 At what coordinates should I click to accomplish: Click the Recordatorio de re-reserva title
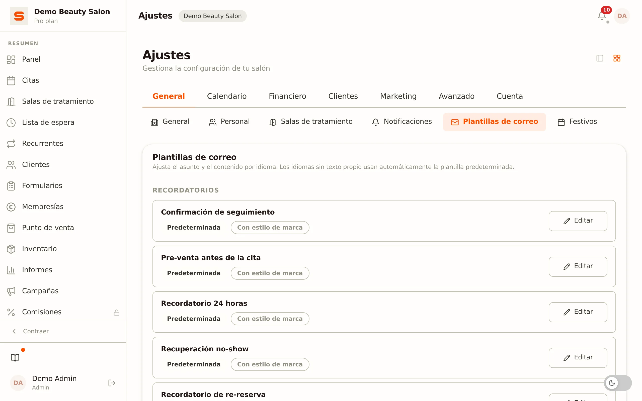coord(213,394)
